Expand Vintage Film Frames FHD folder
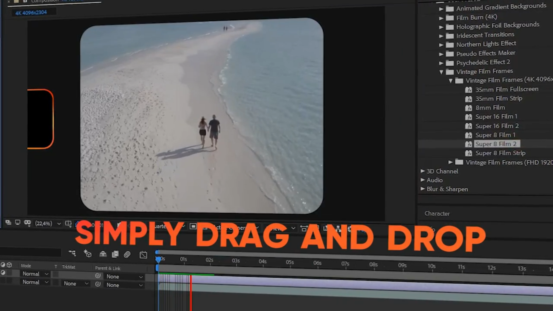The height and width of the screenshot is (311, 553). tap(450, 162)
